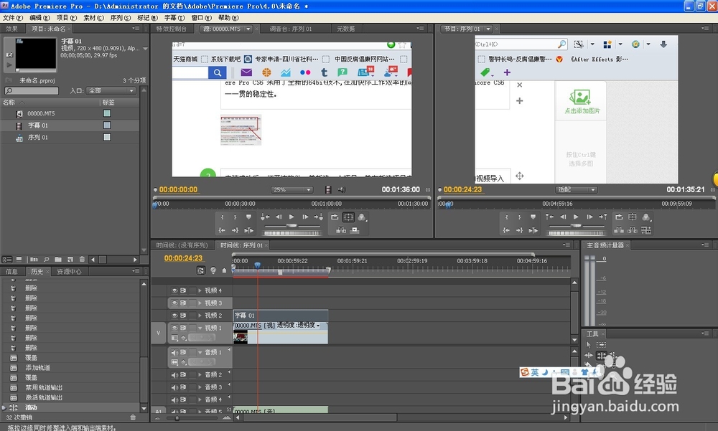Screen dimensions: 718x431
Task: Open the 文件 menu
Action: coord(12,18)
